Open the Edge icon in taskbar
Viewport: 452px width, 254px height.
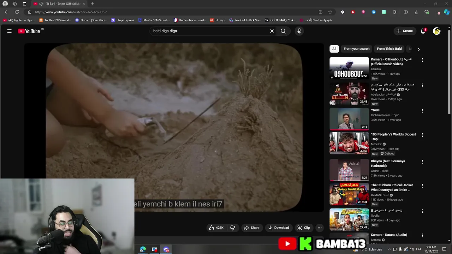pyautogui.click(x=143, y=249)
